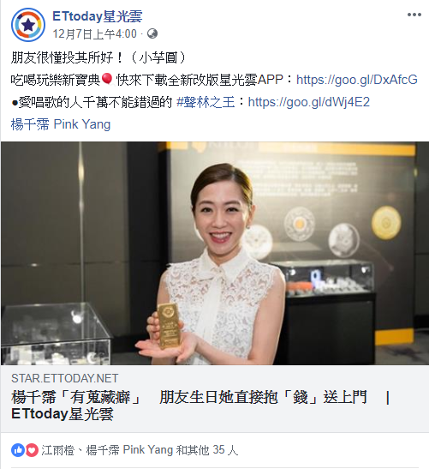Click the blue Like reaction icon
The width and height of the screenshot is (429, 469).
pyautogui.click(x=18, y=450)
